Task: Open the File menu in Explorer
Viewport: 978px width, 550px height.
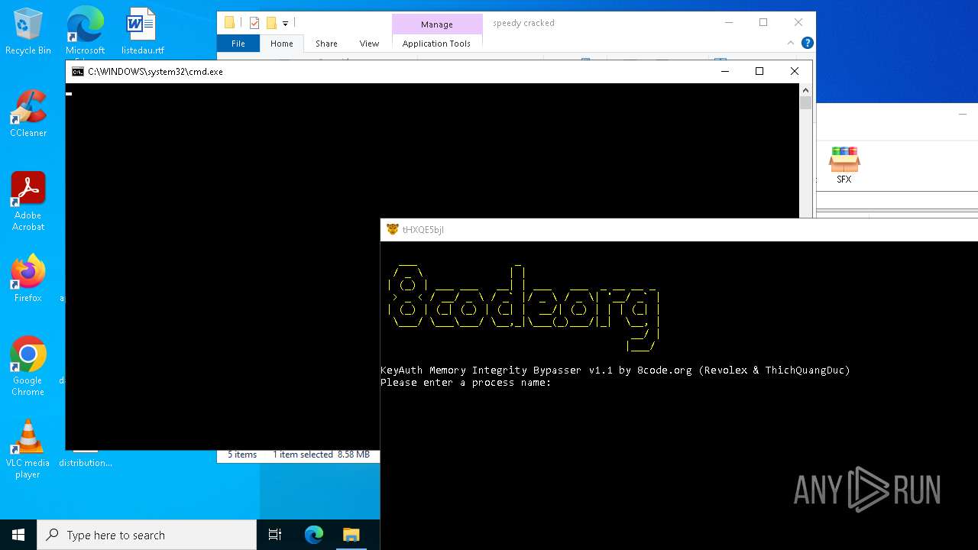Action: pos(238,44)
